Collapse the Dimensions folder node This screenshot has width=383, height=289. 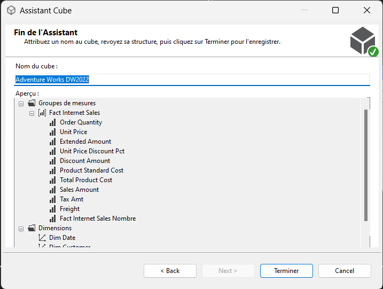[21, 229]
